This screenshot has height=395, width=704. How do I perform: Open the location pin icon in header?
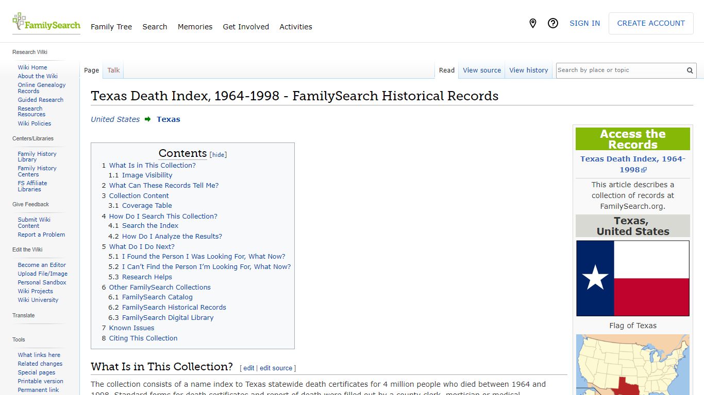click(x=533, y=23)
